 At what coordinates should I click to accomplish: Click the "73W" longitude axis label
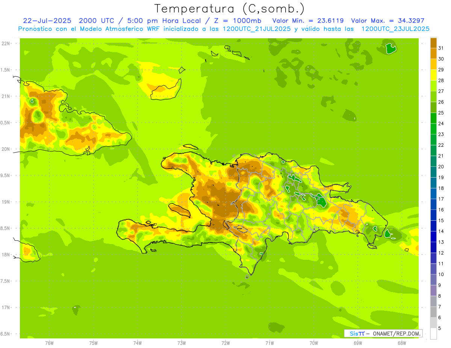click(x=182, y=343)
